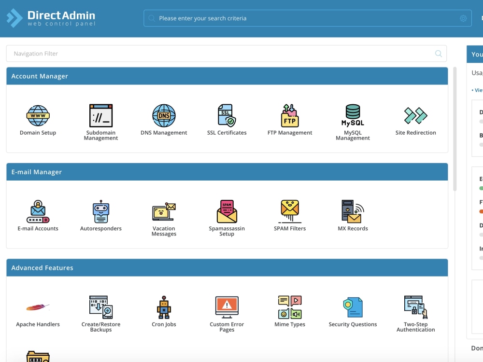Open Domain Setup in Account Manager
This screenshot has width=483, height=362.
[38, 116]
